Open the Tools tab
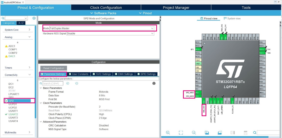Viewport: 282px width, 138px height. pyautogui.click(x=246, y=7)
